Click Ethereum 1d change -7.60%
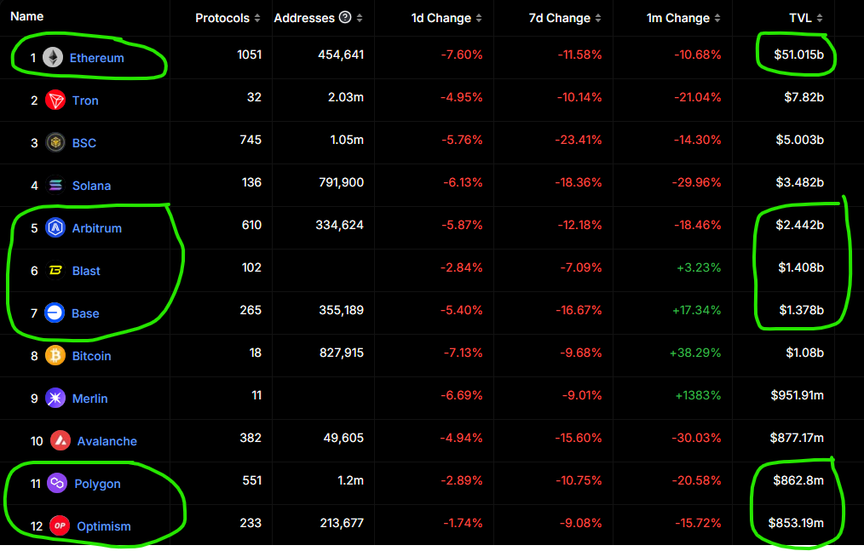 coord(461,55)
